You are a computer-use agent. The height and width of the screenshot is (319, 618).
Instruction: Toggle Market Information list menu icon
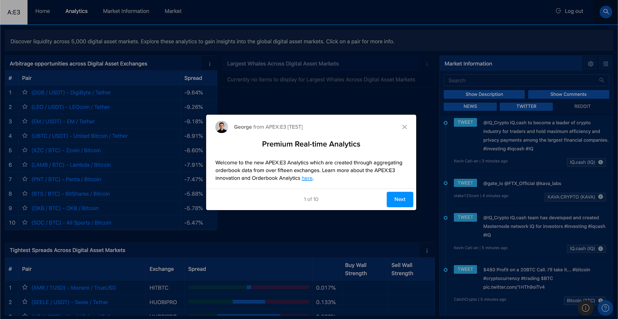click(605, 64)
